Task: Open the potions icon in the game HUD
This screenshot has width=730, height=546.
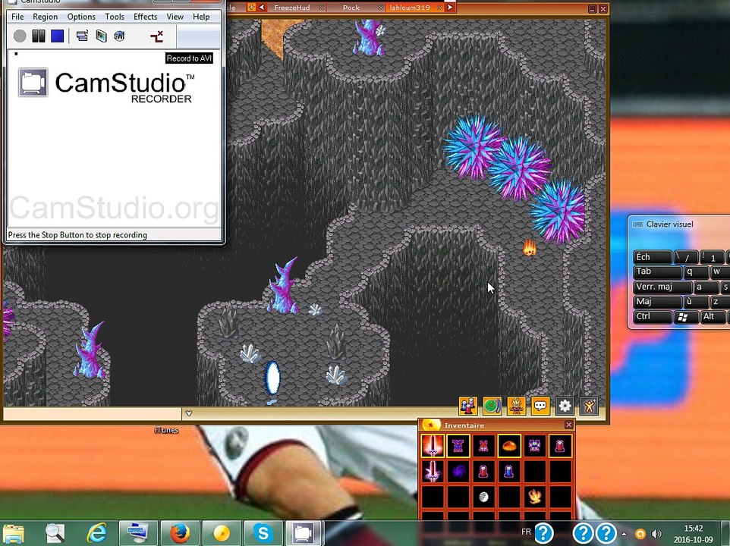Action: (x=468, y=406)
